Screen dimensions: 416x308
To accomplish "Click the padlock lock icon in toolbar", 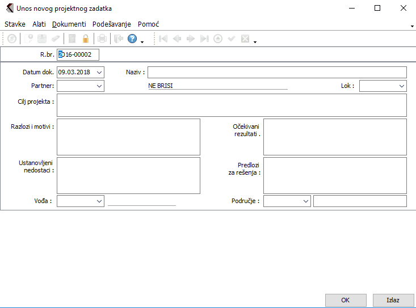I will coord(86,39).
